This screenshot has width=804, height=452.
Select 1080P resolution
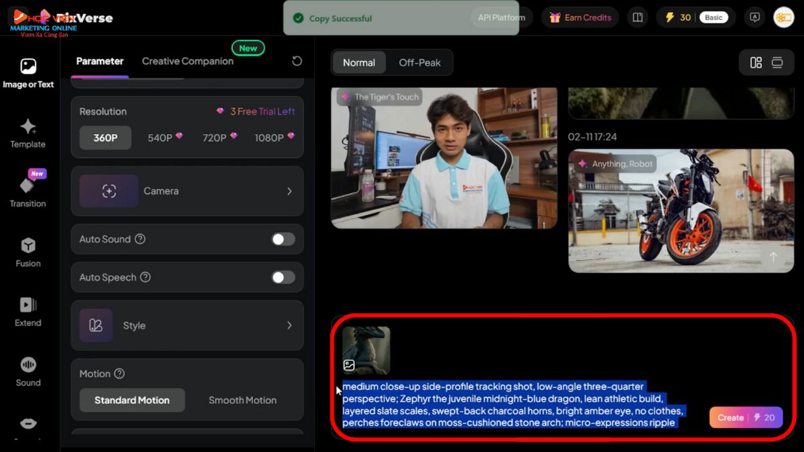(274, 137)
